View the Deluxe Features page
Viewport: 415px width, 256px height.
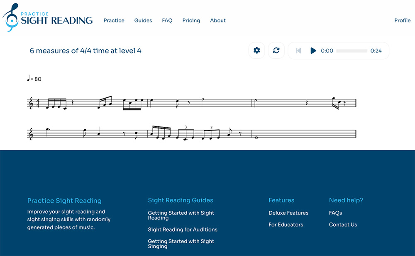(x=288, y=213)
